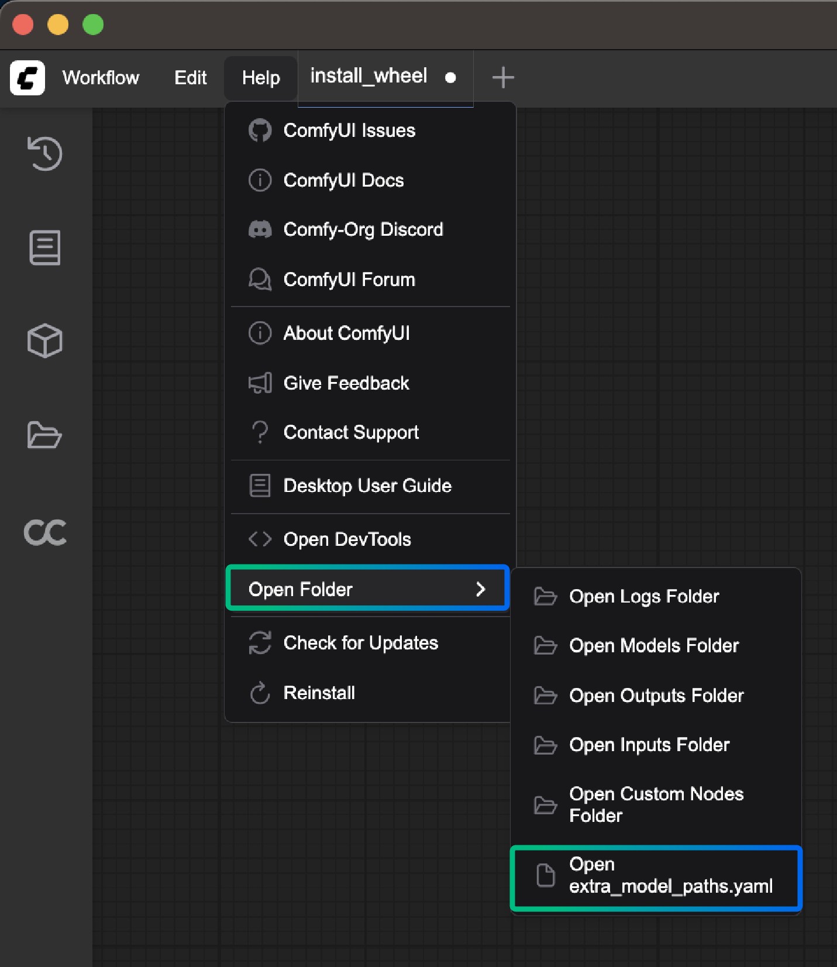
Task: Open the Edit menu
Action: pyautogui.click(x=191, y=77)
